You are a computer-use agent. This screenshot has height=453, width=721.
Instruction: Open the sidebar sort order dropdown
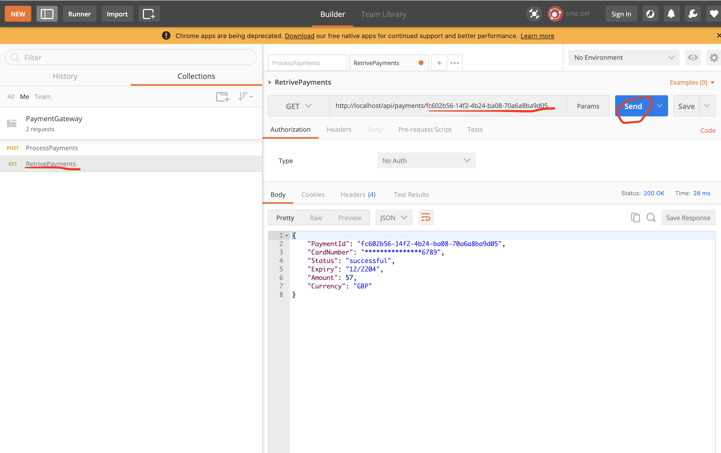pos(245,96)
